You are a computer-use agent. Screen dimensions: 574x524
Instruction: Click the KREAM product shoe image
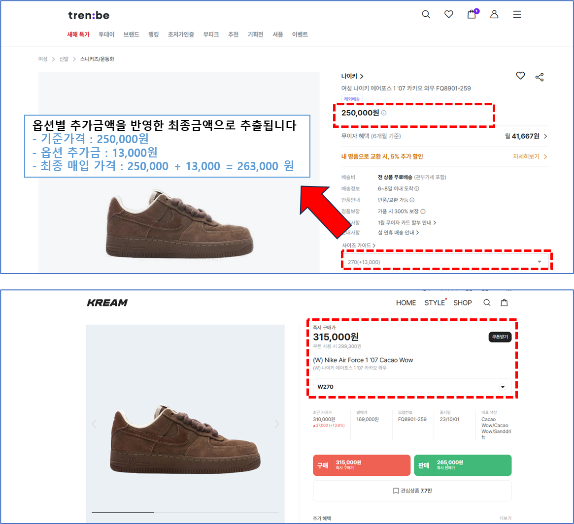(185, 439)
